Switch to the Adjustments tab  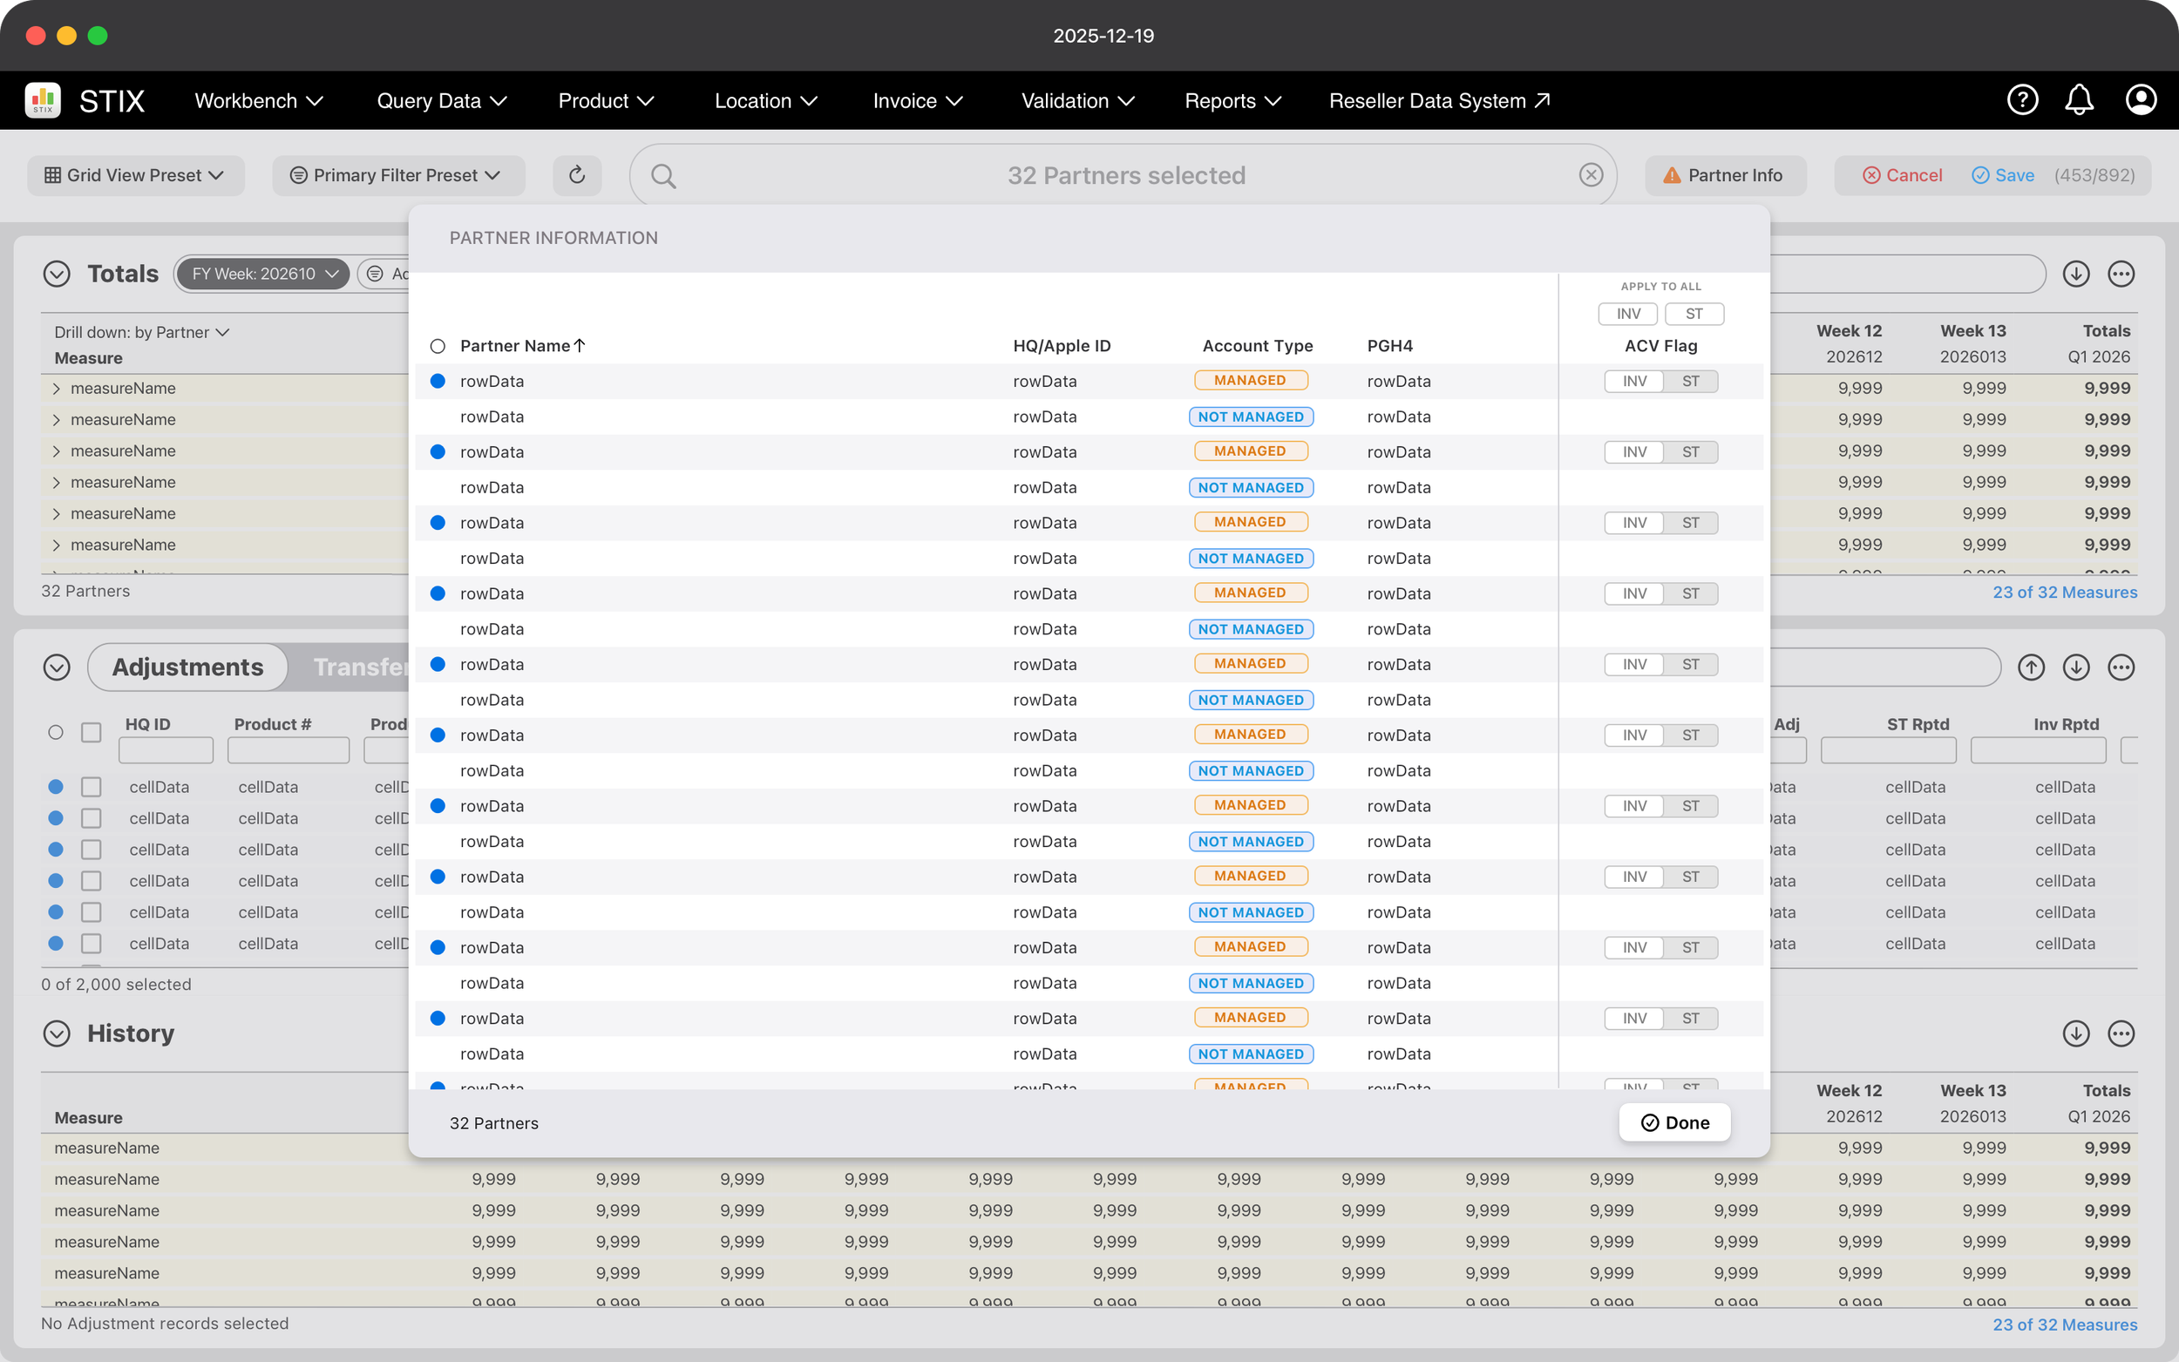187,667
